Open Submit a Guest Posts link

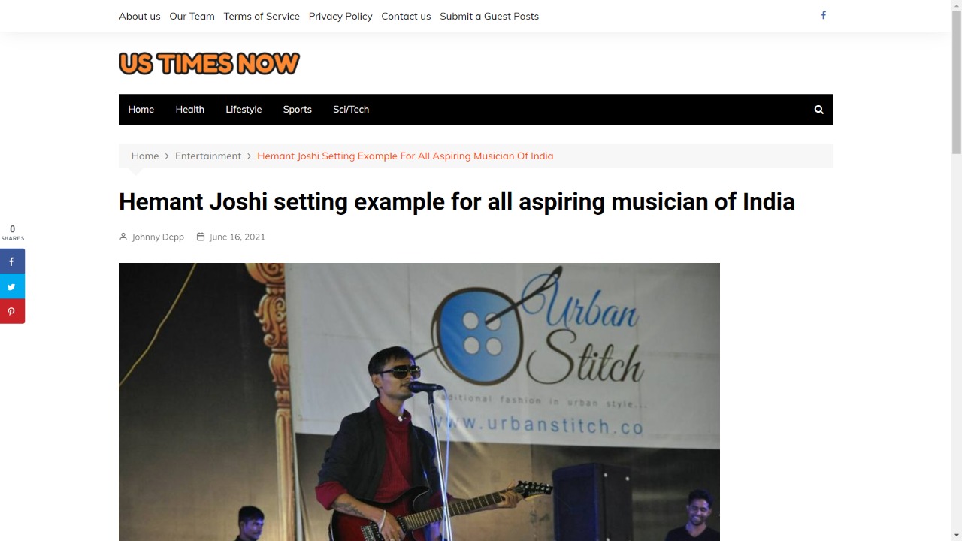coord(489,16)
